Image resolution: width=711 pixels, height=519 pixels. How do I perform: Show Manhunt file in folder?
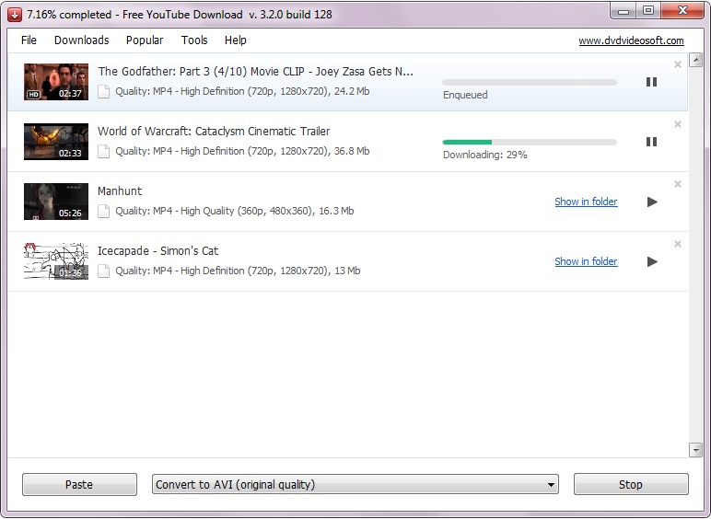586,202
